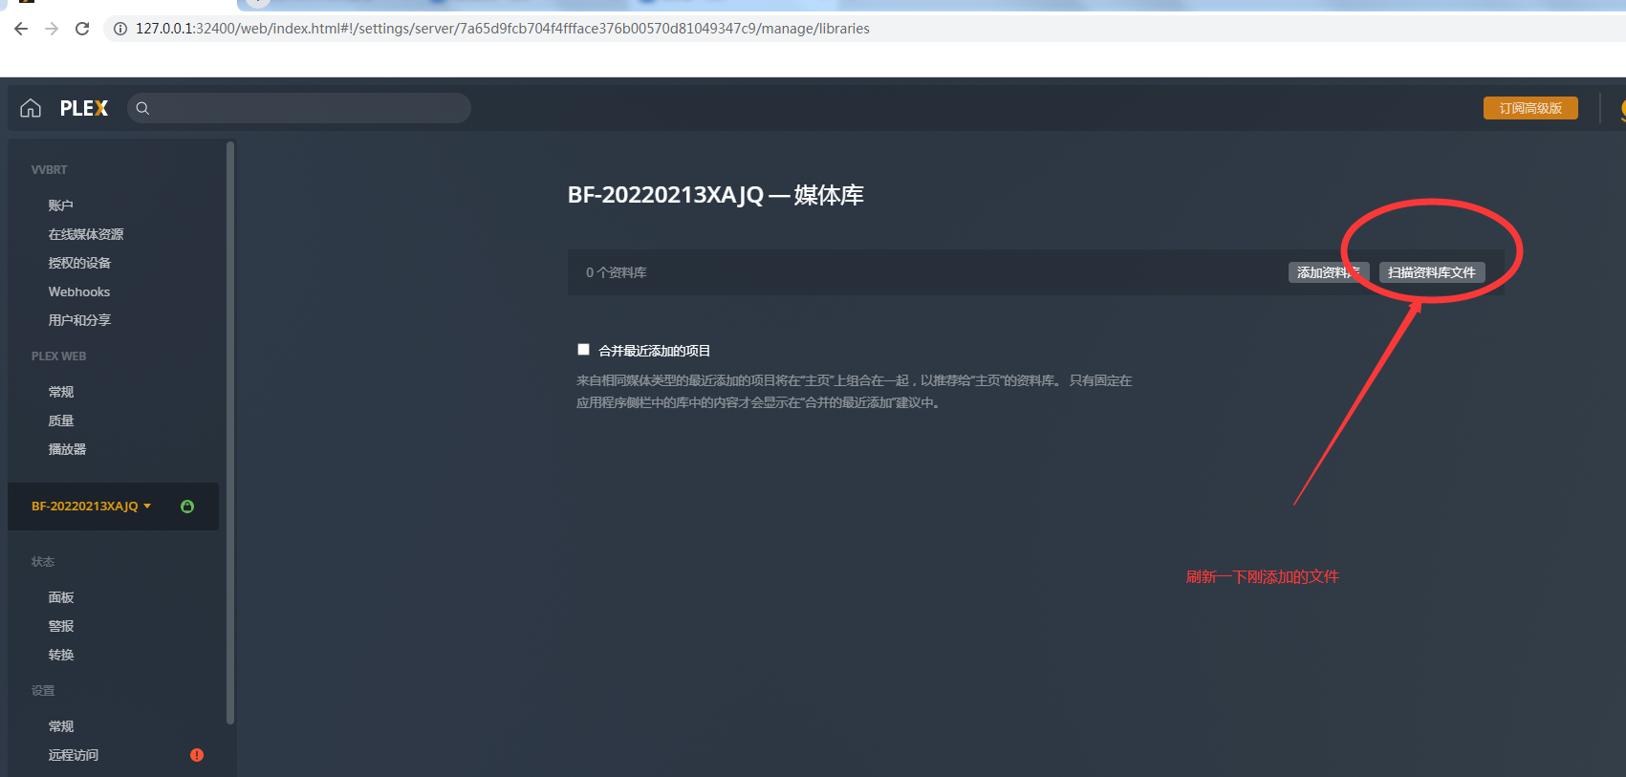Screen dimensions: 1626x777
Task: Open 面板 status page
Action: point(61,597)
